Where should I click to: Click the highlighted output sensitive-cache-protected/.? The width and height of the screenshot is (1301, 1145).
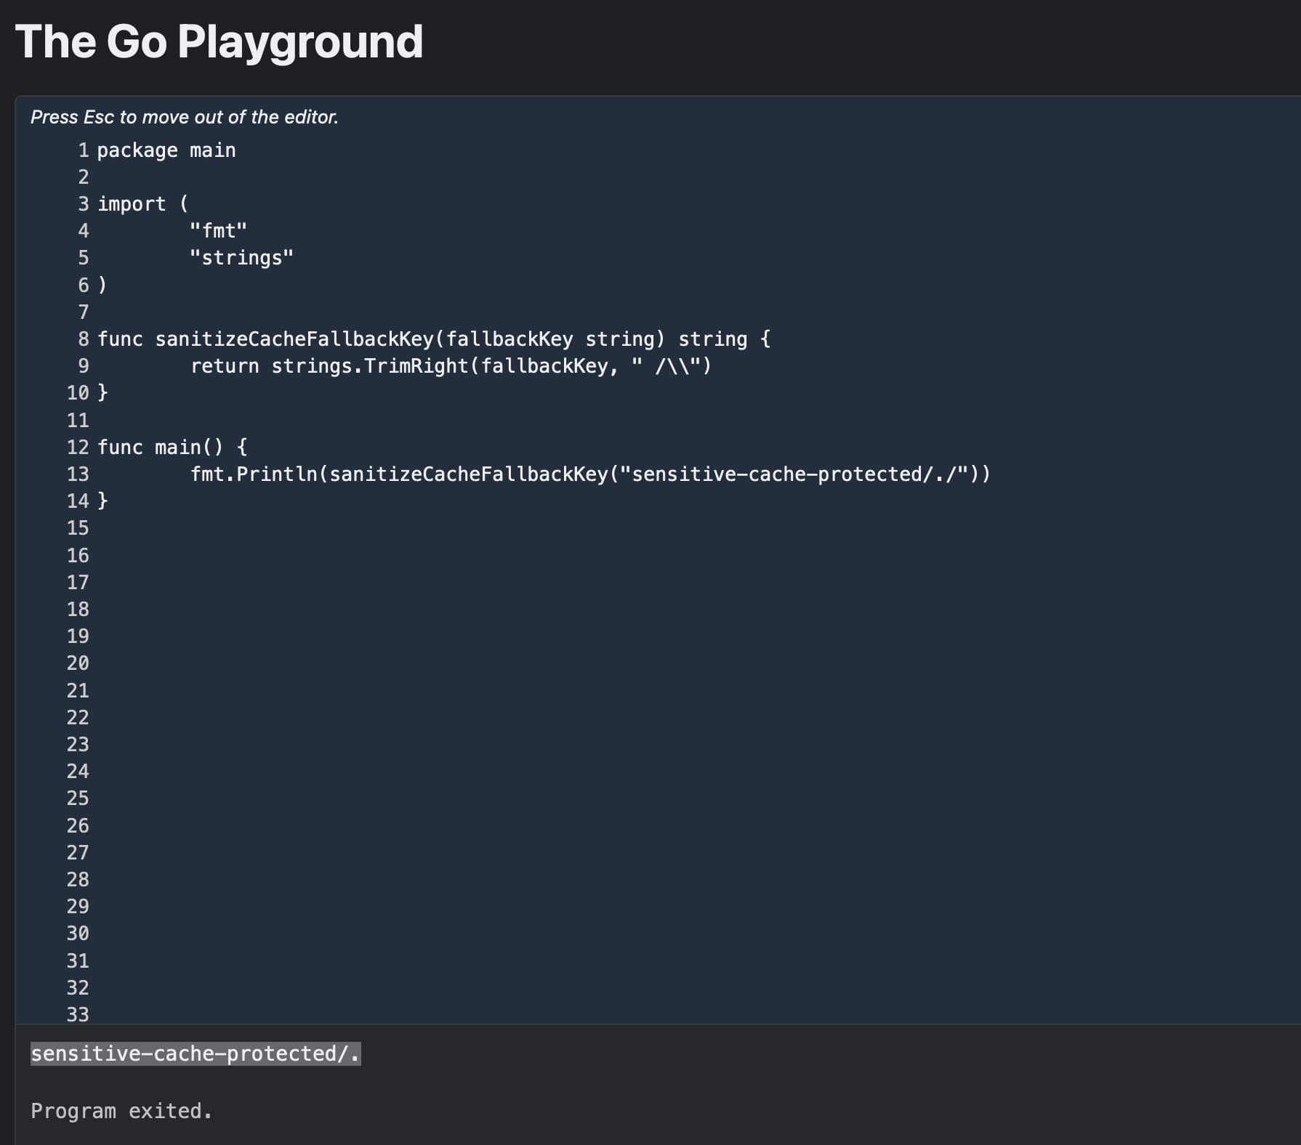tap(196, 1053)
